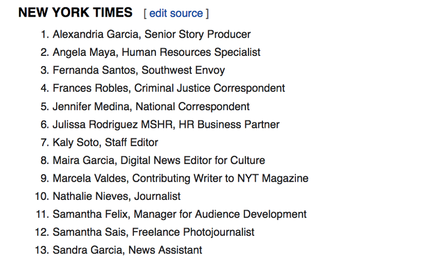This screenshot has width=442, height=266.
Task: Select Marcela Valdes, Contributing Writer entry
Action: pos(181,178)
